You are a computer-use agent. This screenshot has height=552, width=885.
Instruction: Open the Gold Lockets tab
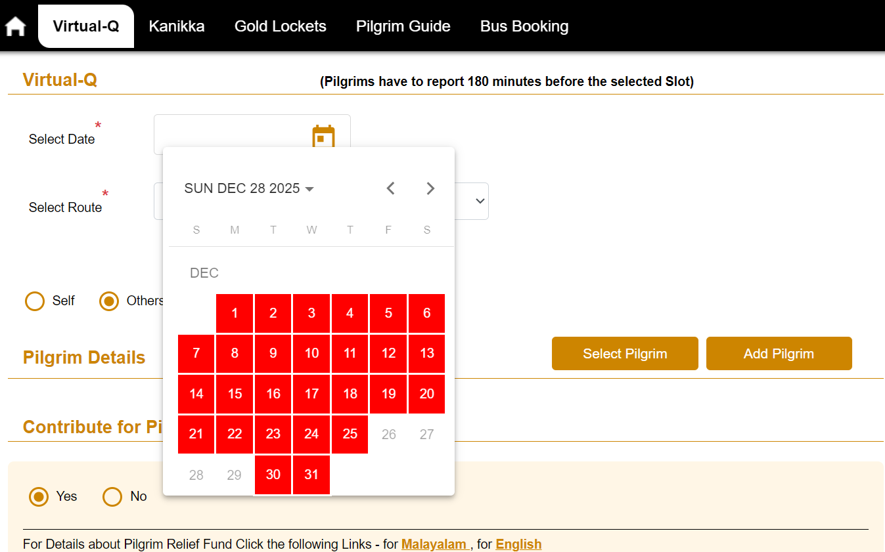click(x=281, y=26)
